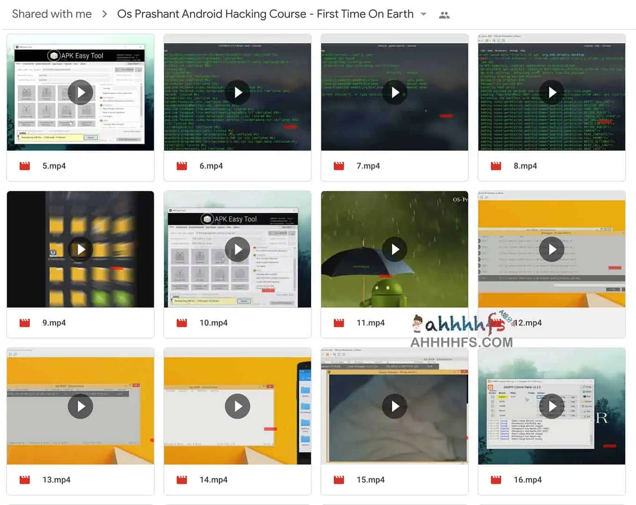Start playback of 8.mp4

[x=552, y=93]
